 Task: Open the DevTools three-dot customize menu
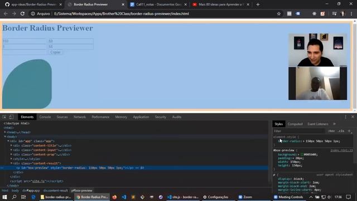tap(345, 117)
